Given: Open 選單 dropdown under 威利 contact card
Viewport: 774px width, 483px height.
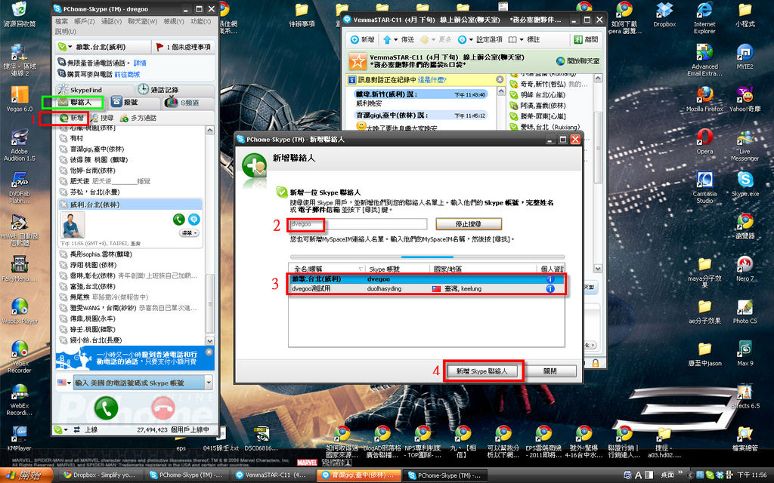Looking at the screenshot, I should click(x=189, y=232).
